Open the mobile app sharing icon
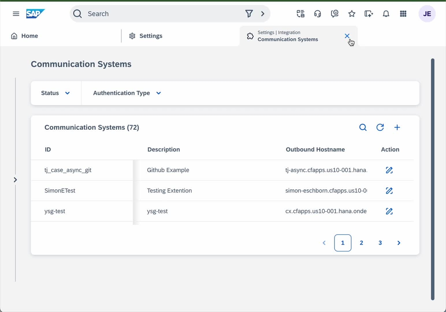The width and height of the screenshot is (446, 312). coord(369,14)
